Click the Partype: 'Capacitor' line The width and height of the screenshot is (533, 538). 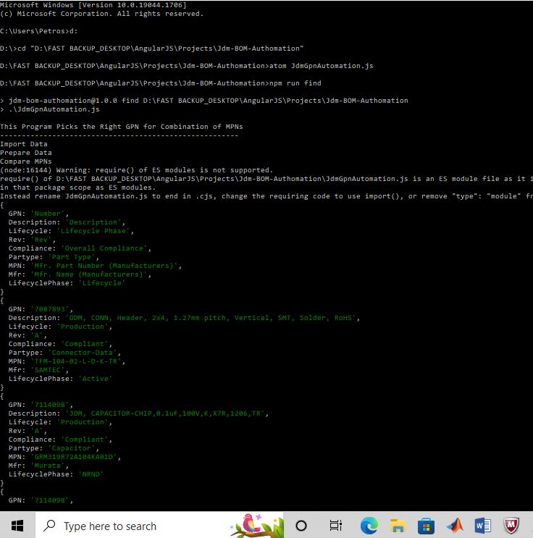[54, 448]
